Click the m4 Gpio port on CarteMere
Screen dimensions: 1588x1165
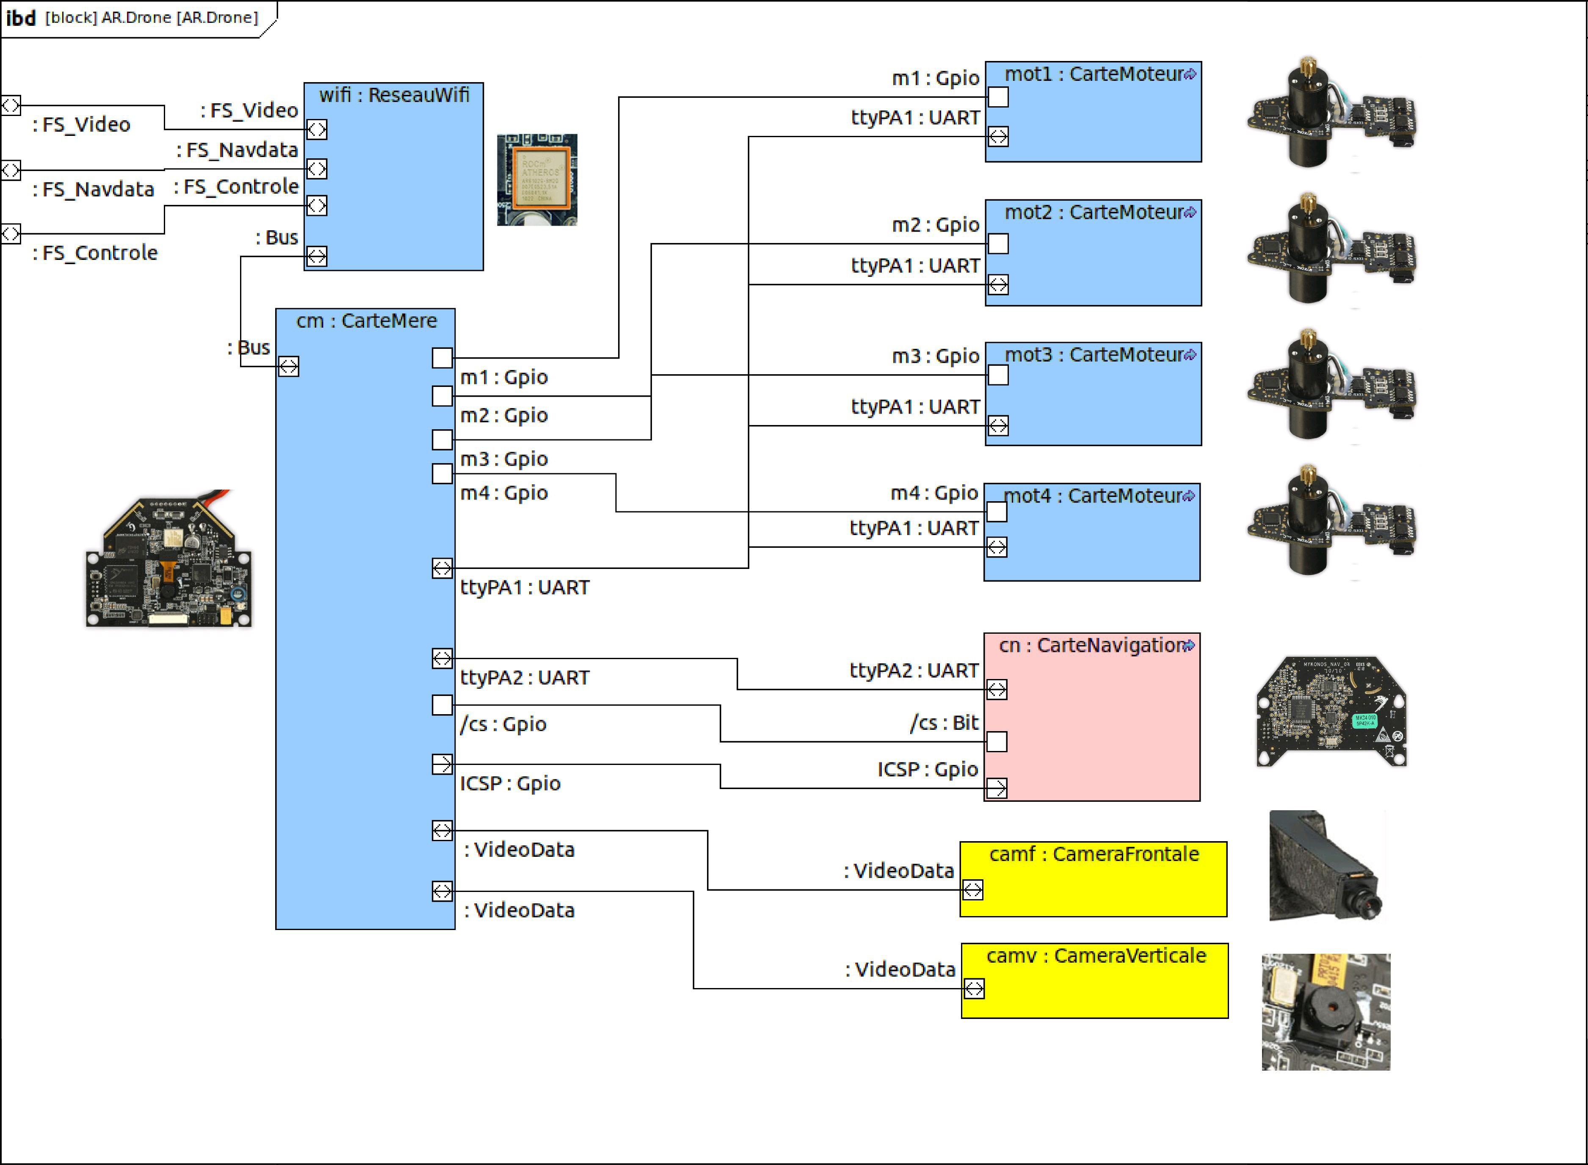click(442, 474)
